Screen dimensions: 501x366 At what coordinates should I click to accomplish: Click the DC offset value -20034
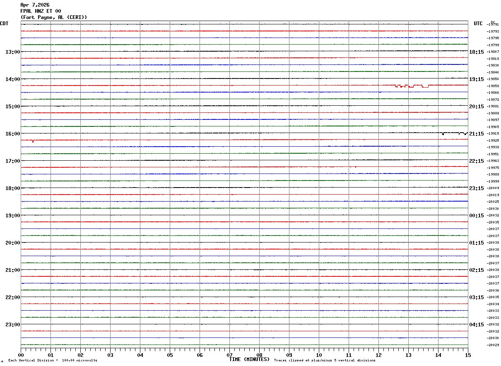[x=493, y=304]
